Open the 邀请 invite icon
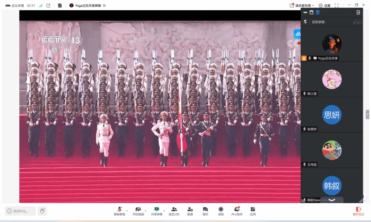The height and width of the screenshot is (222, 371). coord(190,211)
